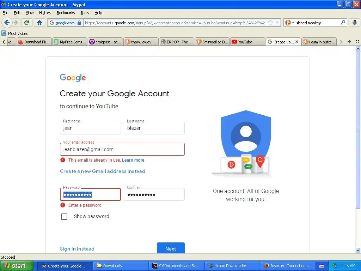Open the list all tabs grid button
The image size is (361, 271).
357,42
